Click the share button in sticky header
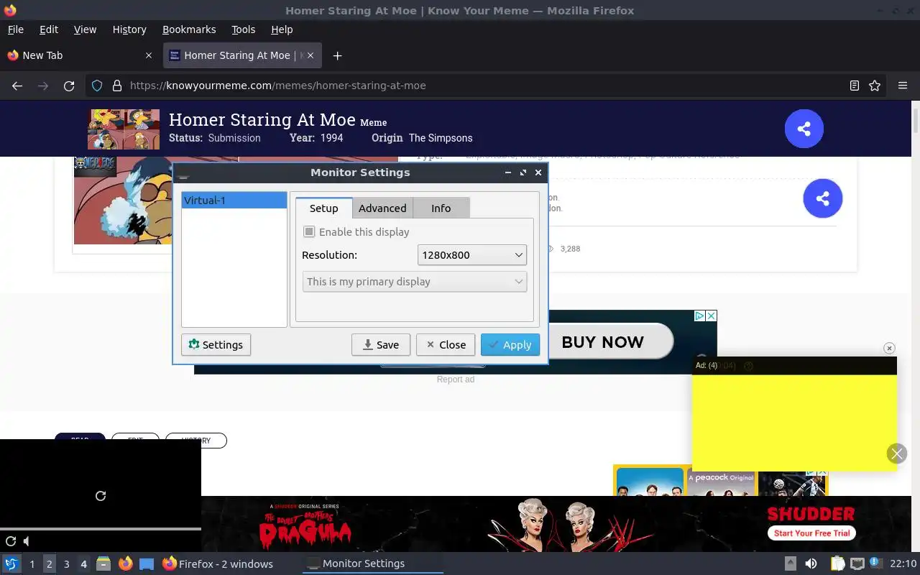 click(804, 129)
